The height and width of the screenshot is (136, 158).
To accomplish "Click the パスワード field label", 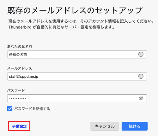I will [16, 90].
